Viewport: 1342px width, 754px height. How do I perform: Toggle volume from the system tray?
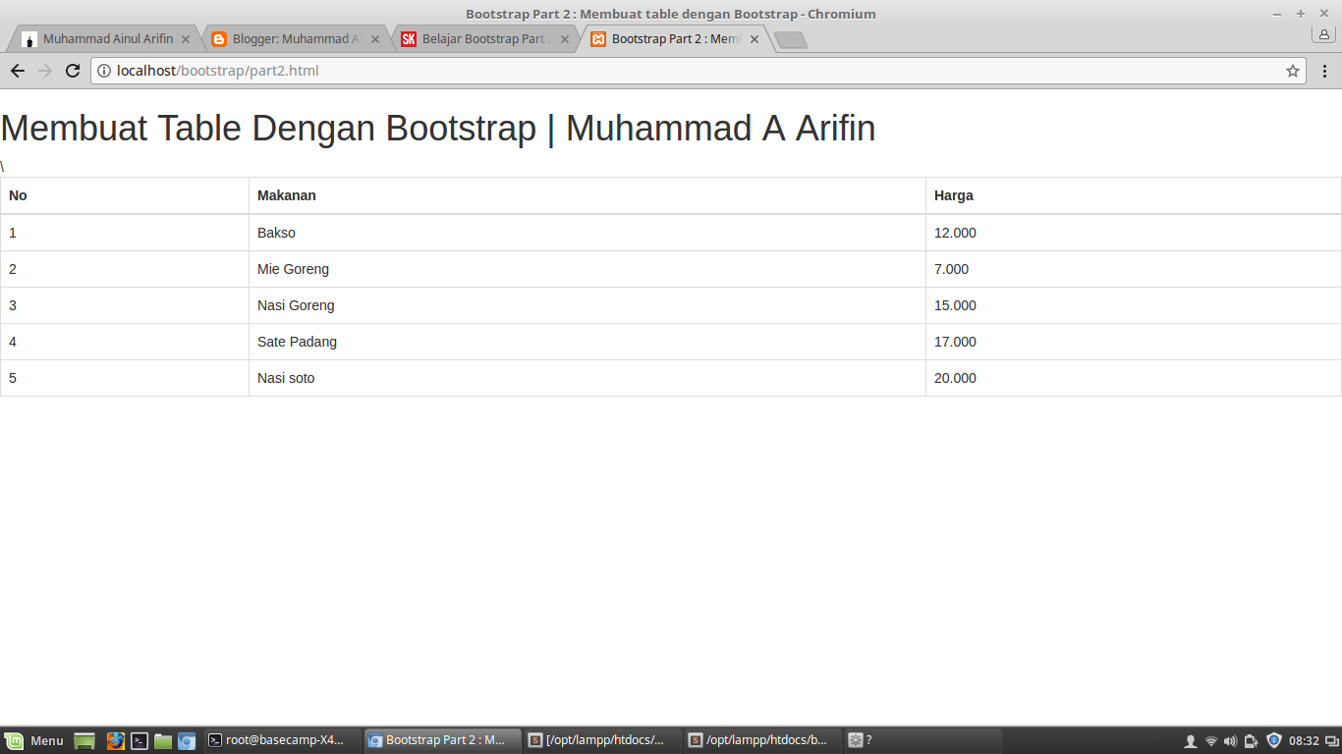click(x=1229, y=740)
